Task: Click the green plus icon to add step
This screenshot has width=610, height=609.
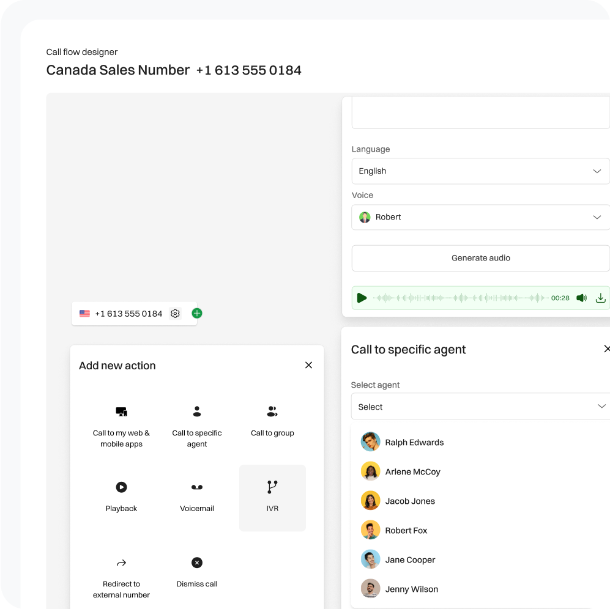Action: click(x=197, y=314)
